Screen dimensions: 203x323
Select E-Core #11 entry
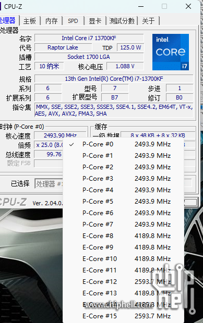click(123, 270)
